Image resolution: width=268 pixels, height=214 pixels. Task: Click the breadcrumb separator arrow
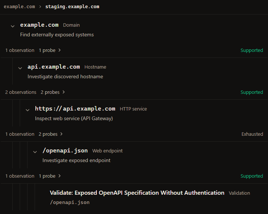coord(40,7)
